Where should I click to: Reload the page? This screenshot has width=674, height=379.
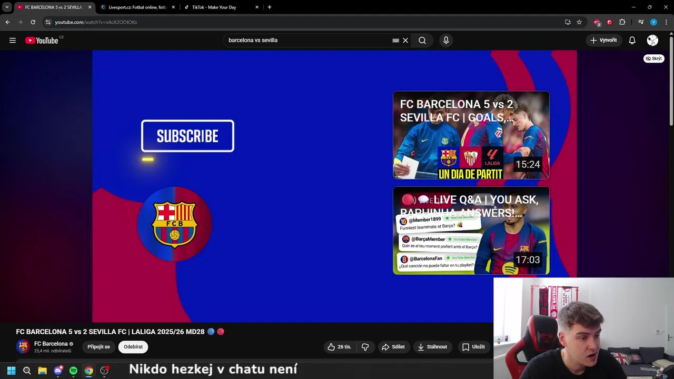pos(33,22)
